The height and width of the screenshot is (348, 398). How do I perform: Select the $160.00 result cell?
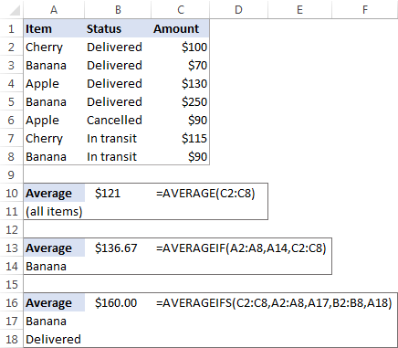tap(118, 302)
